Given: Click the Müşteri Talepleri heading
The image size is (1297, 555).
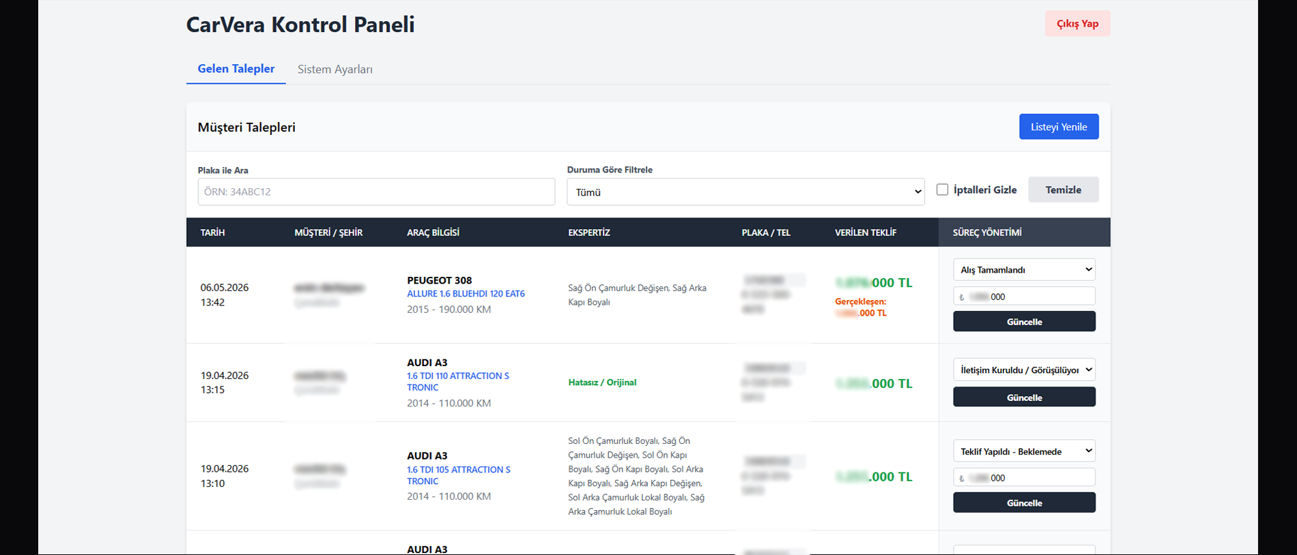Looking at the screenshot, I should pos(246,127).
